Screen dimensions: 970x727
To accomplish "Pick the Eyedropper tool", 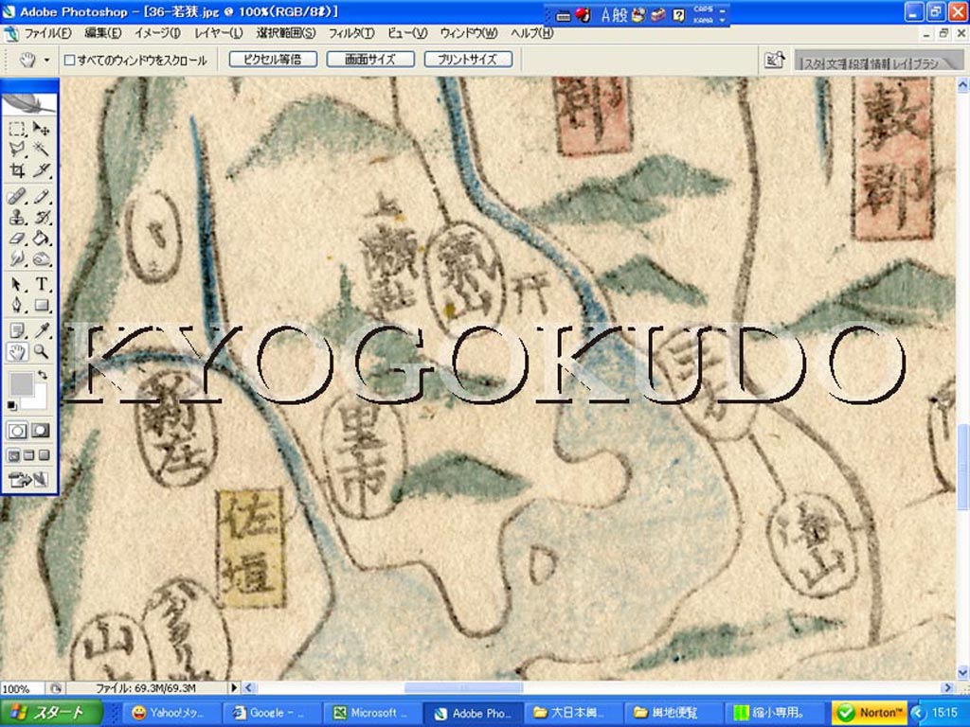I will pos(41,330).
